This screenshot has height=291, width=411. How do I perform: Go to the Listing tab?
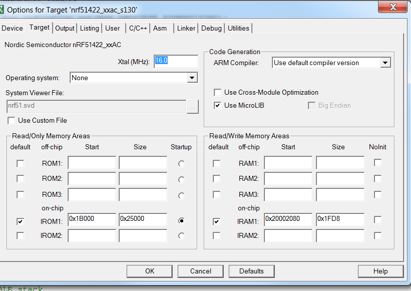click(90, 29)
